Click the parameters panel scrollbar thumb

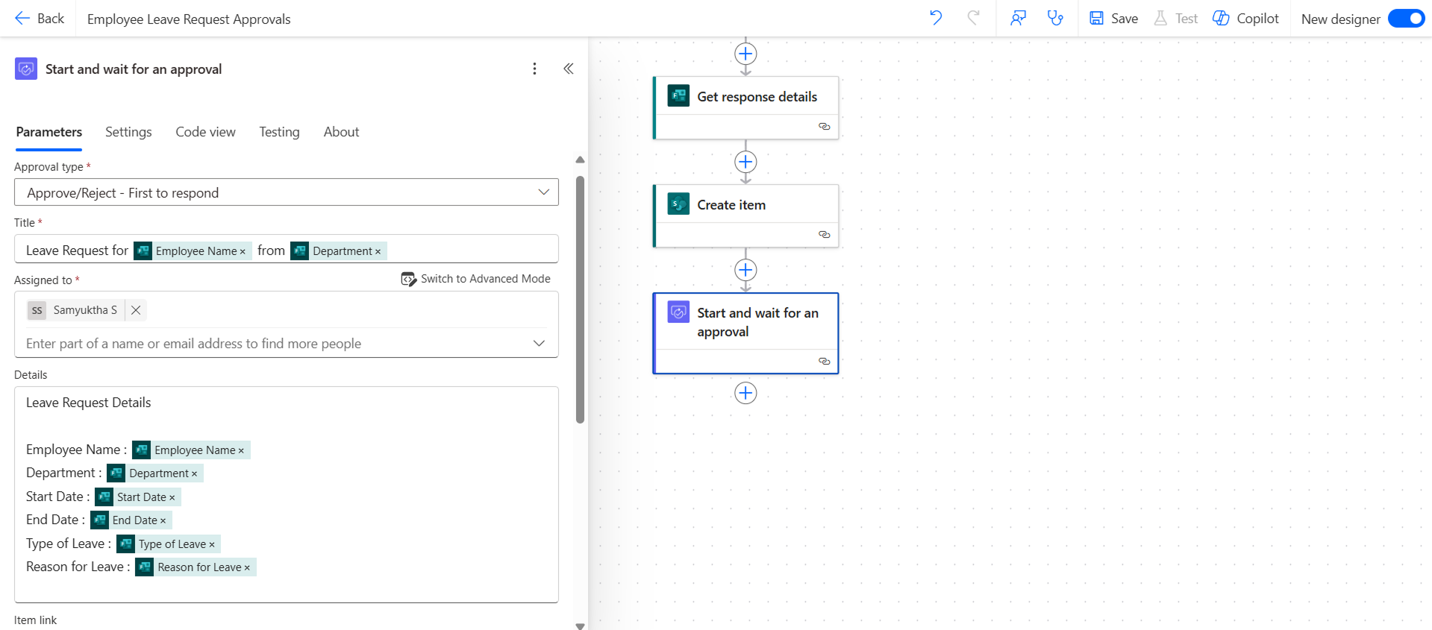580,300
